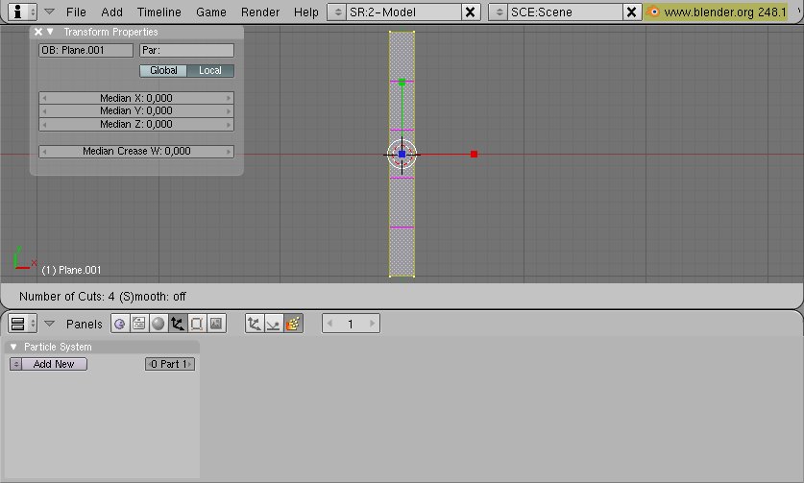Open the Render menu
The image size is (804, 483).
(260, 12)
